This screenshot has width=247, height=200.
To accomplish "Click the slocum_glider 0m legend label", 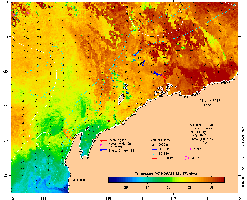I will tap(120, 144).
